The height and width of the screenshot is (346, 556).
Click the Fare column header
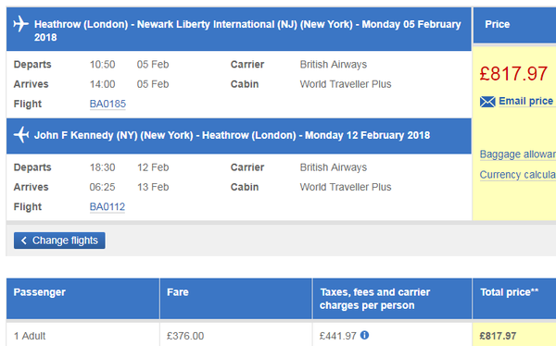(235, 299)
